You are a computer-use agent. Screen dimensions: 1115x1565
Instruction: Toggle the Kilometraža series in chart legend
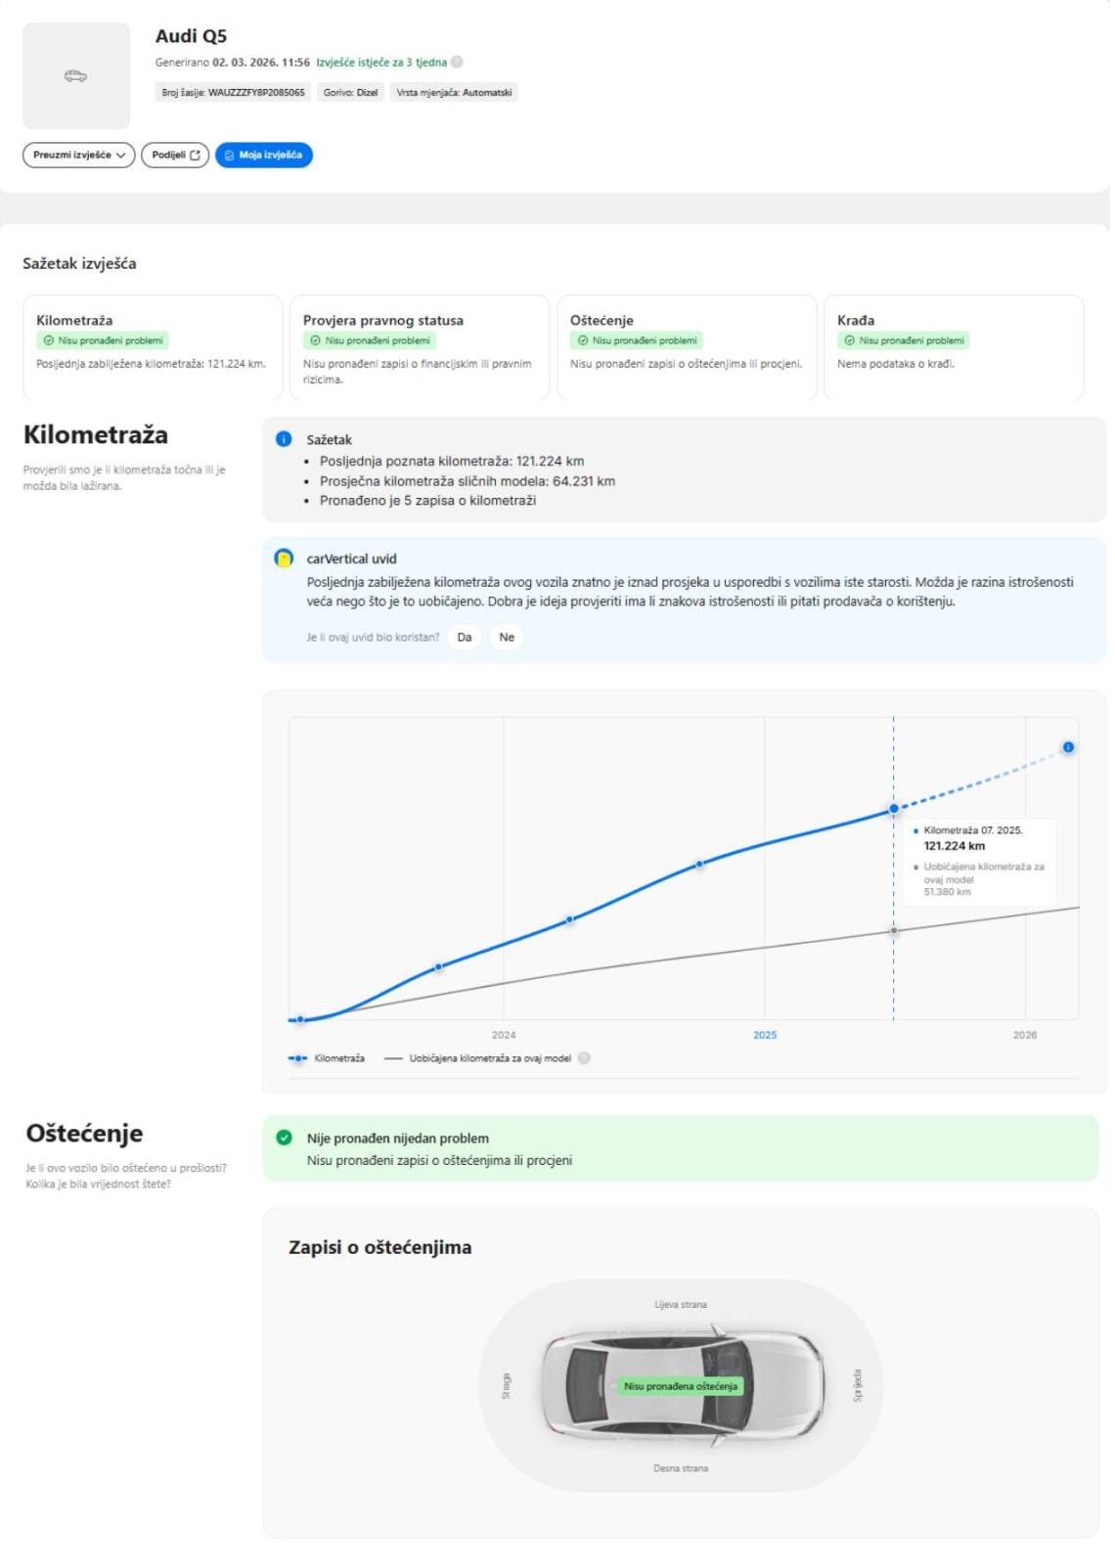tap(328, 1058)
